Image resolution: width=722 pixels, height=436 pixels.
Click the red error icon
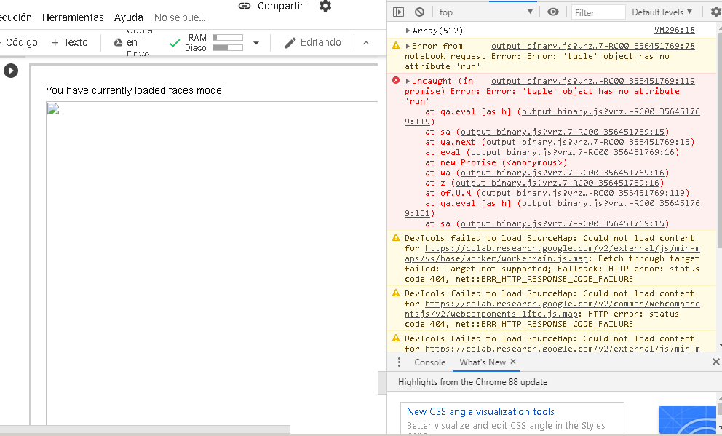[396, 81]
